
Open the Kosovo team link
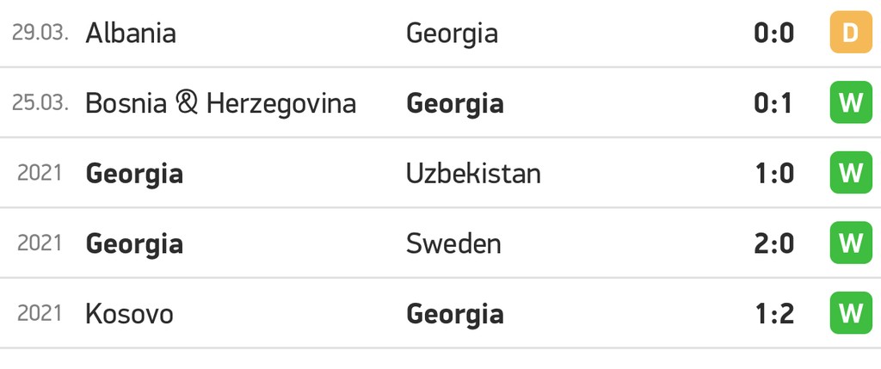tap(129, 313)
